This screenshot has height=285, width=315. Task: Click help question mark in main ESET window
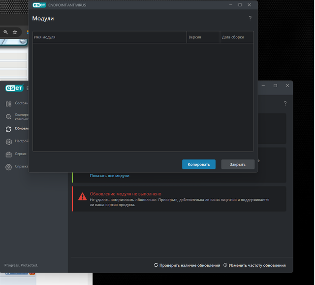[x=285, y=103]
